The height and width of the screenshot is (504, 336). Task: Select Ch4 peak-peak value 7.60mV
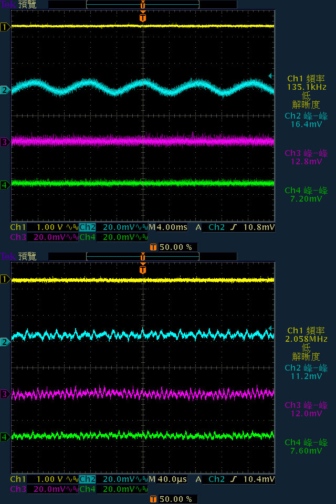click(x=307, y=451)
